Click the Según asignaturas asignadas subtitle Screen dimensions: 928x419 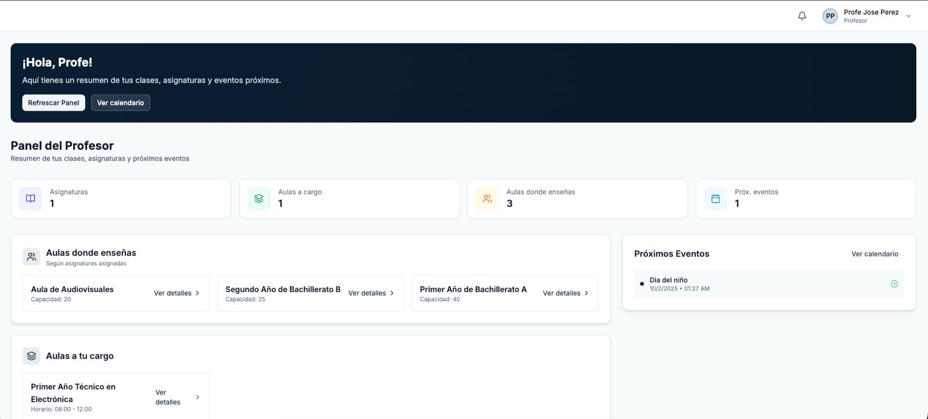pos(86,263)
